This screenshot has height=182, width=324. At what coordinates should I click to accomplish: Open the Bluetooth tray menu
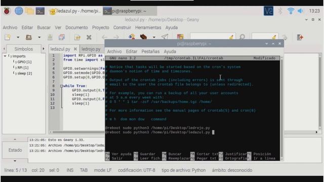click(x=280, y=11)
